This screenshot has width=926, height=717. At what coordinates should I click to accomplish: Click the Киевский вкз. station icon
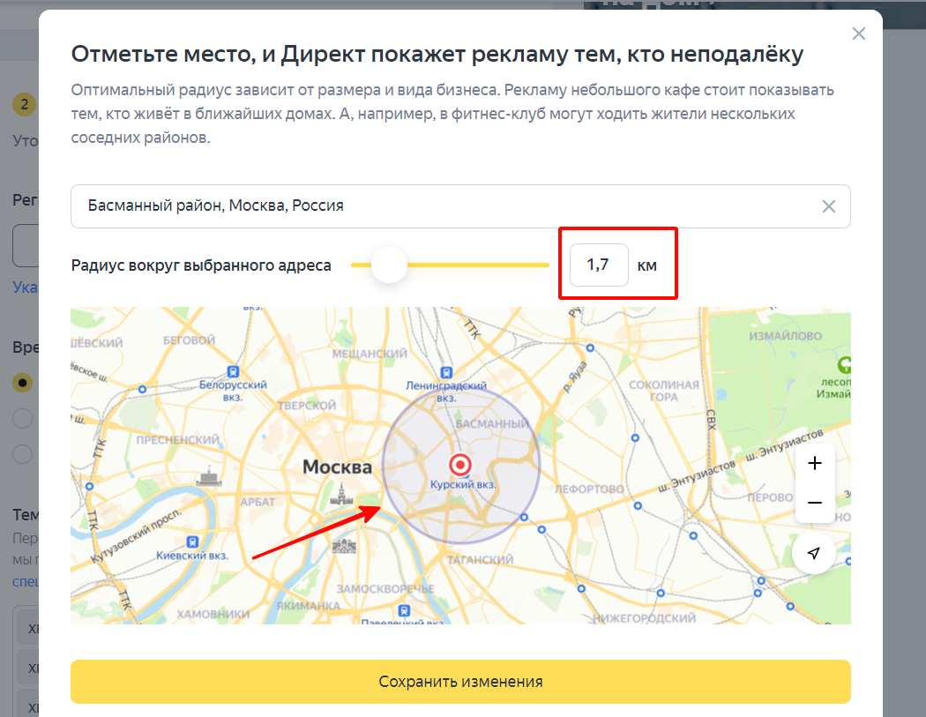pyautogui.click(x=192, y=541)
